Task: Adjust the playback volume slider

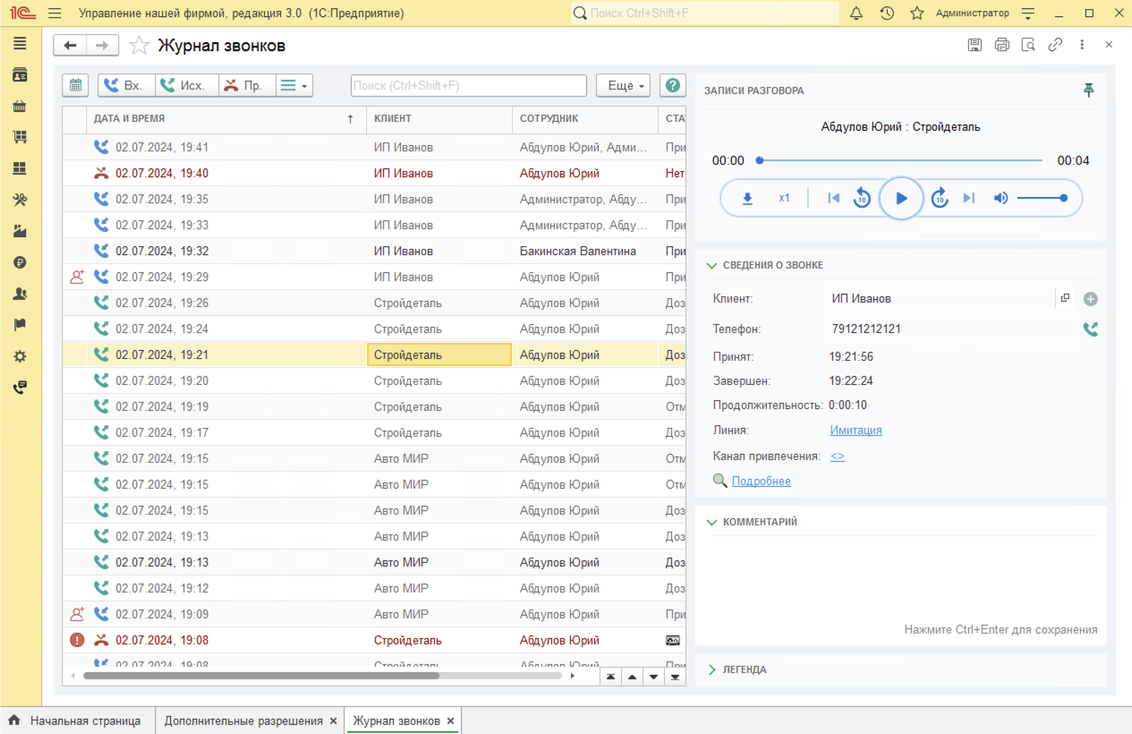Action: [x=1041, y=199]
